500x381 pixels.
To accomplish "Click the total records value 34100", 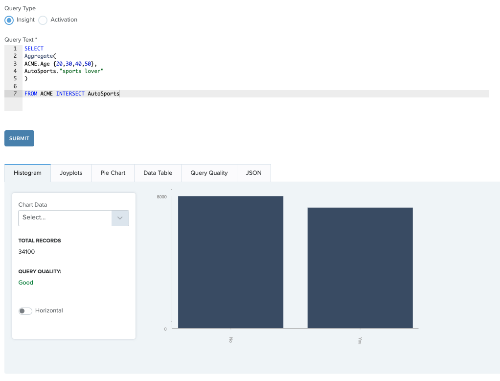I will (x=26, y=252).
